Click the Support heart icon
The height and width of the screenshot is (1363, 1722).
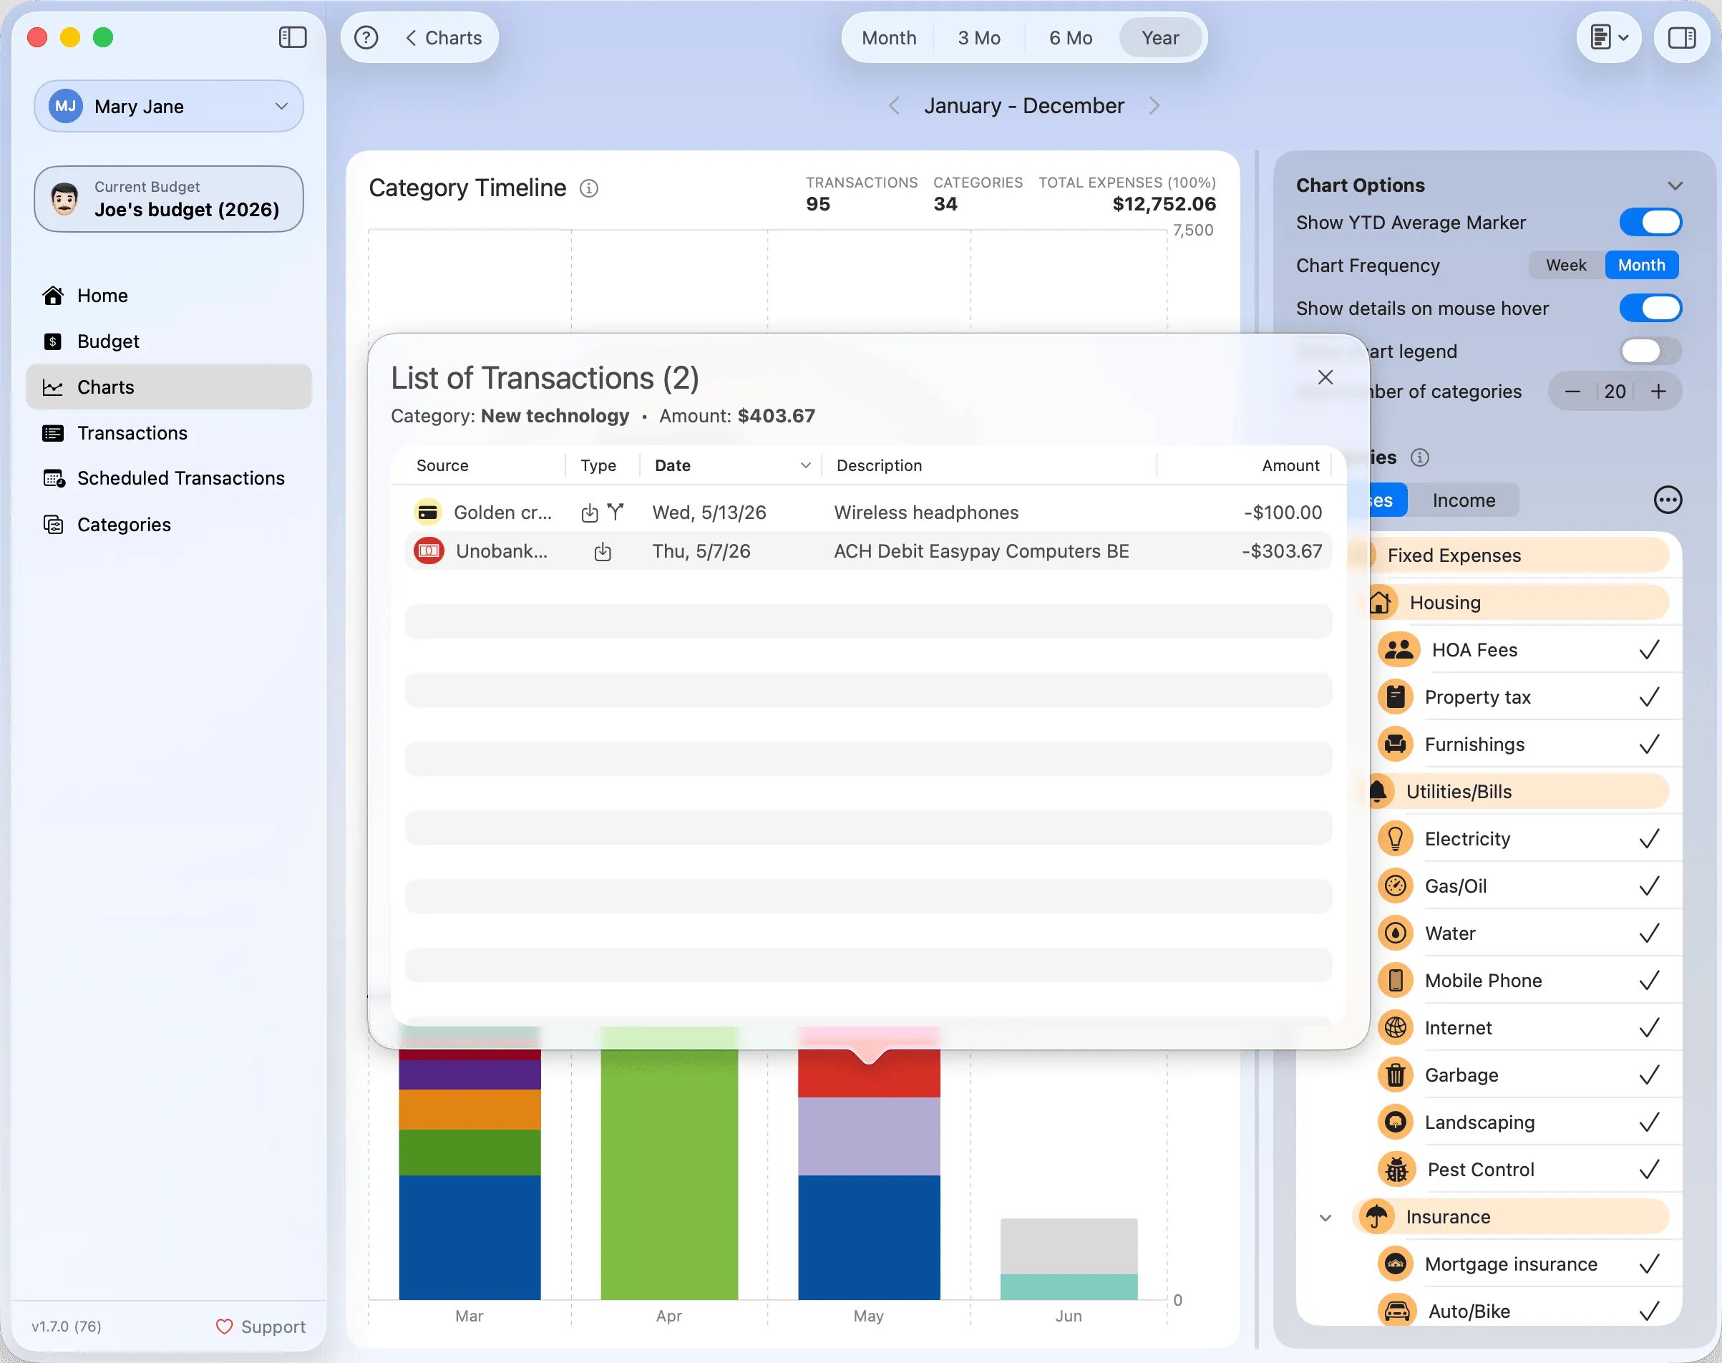pyautogui.click(x=224, y=1326)
